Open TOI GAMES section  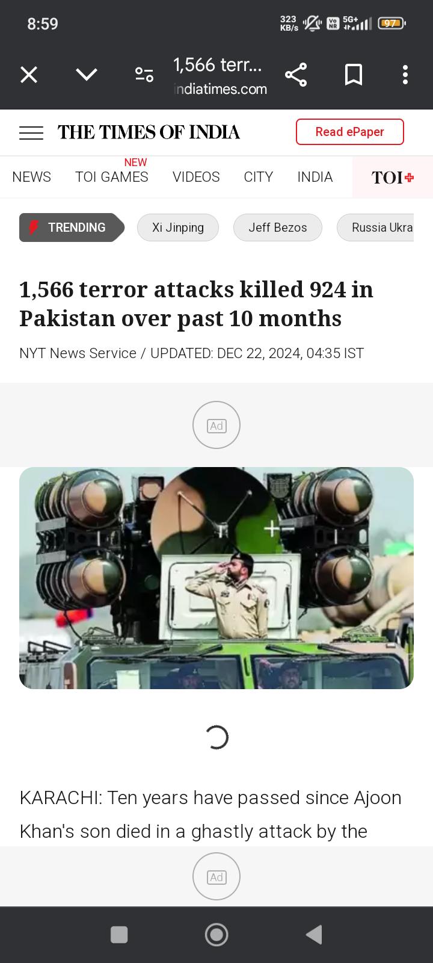(x=112, y=177)
